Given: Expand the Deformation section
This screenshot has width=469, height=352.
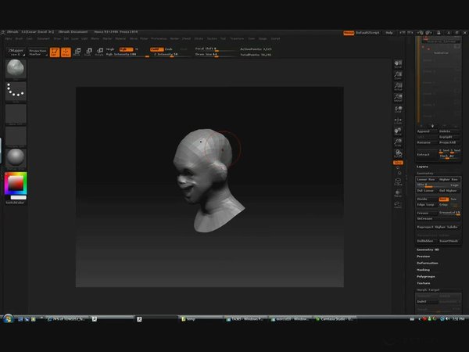Looking at the screenshot, I should [x=428, y=263].
